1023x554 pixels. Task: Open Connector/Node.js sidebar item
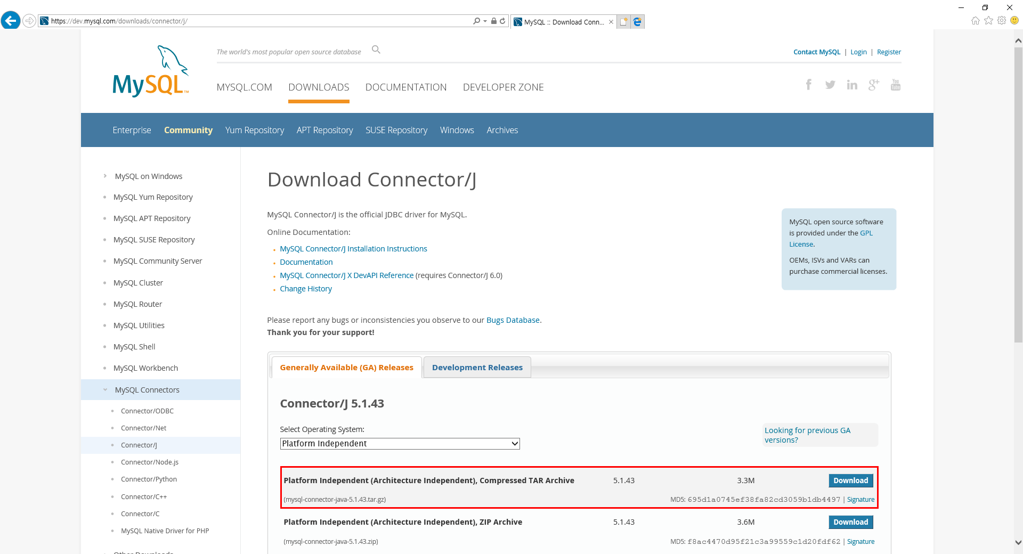(150, 462)
